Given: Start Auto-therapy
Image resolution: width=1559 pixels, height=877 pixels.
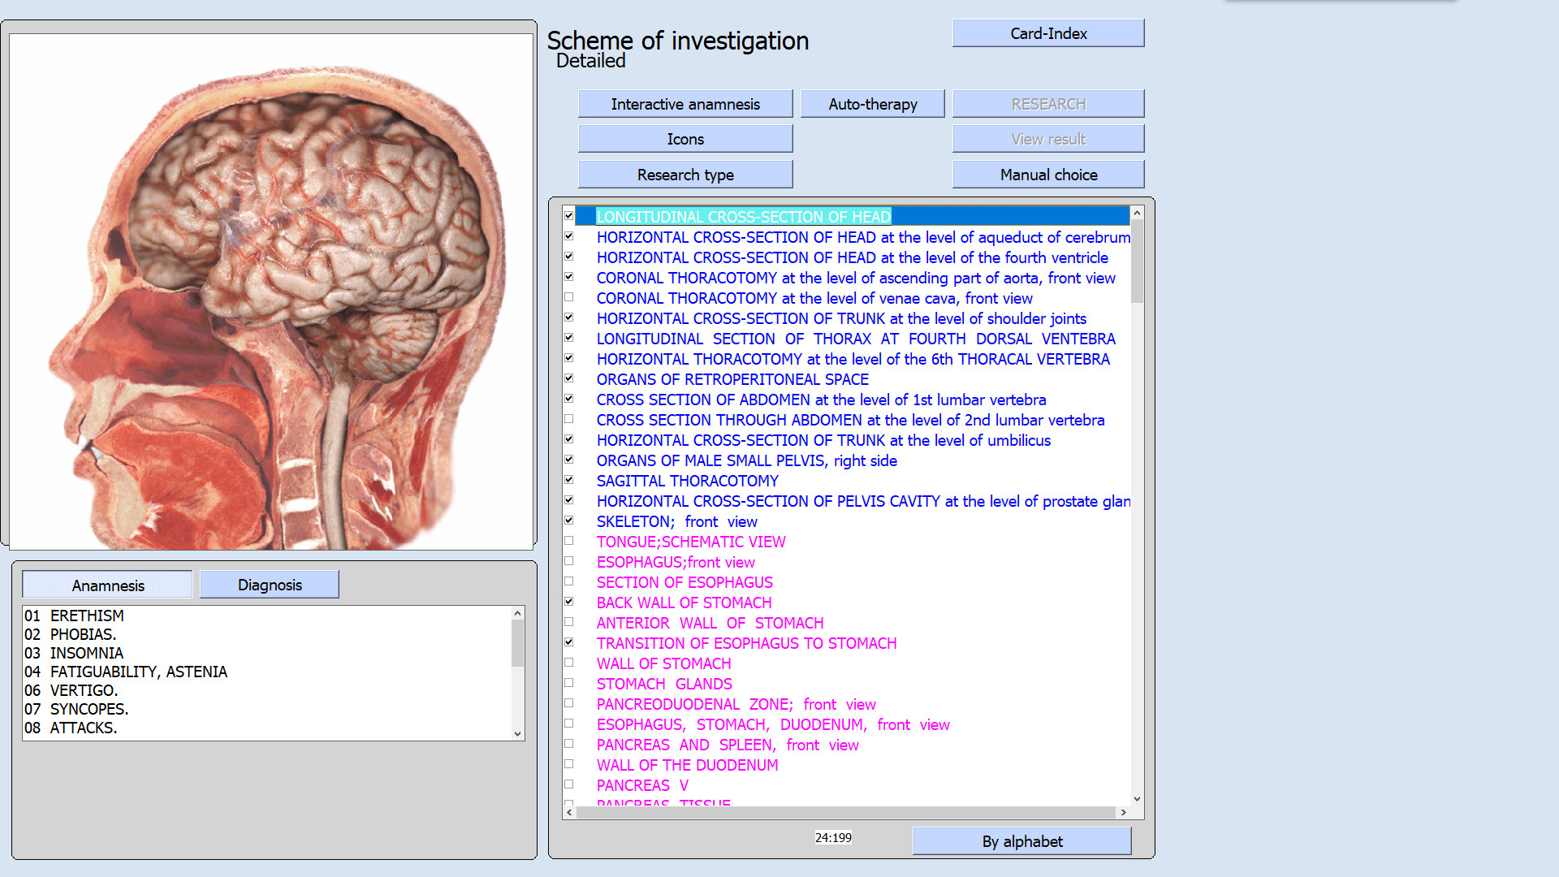Looking at the screenshot, I should 872,104.
